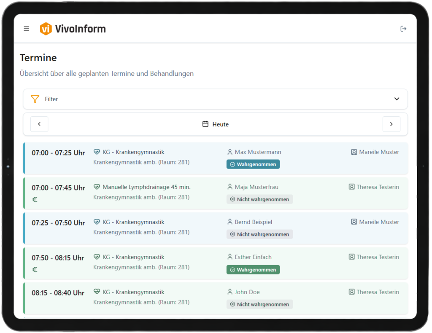Click the Filter label text
This screenshot has height=333, width=432.
[x=51, y=99]
